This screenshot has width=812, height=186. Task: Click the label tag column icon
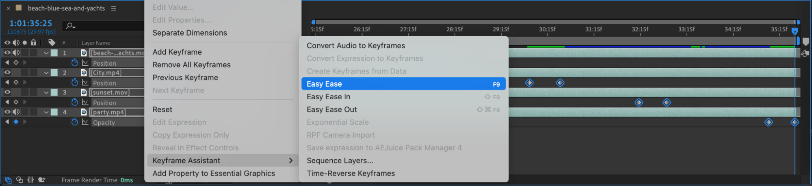click(52, 42)
